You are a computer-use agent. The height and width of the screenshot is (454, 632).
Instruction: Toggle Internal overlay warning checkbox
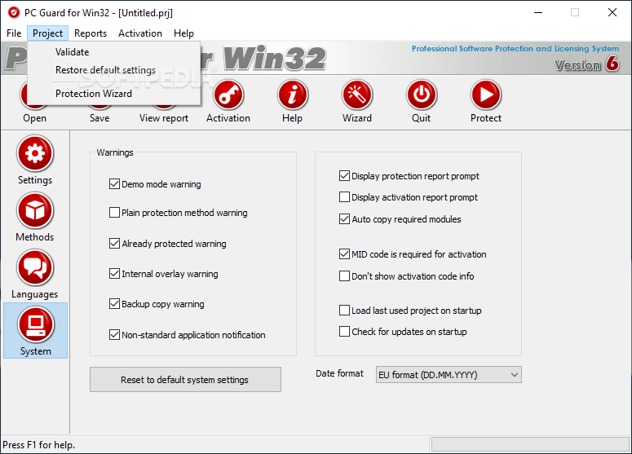tap(114, 274)
